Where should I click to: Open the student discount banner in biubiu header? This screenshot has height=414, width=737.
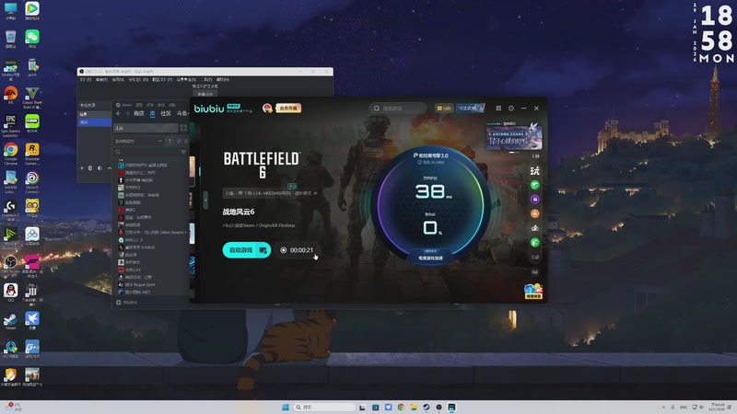coord(470,109)
